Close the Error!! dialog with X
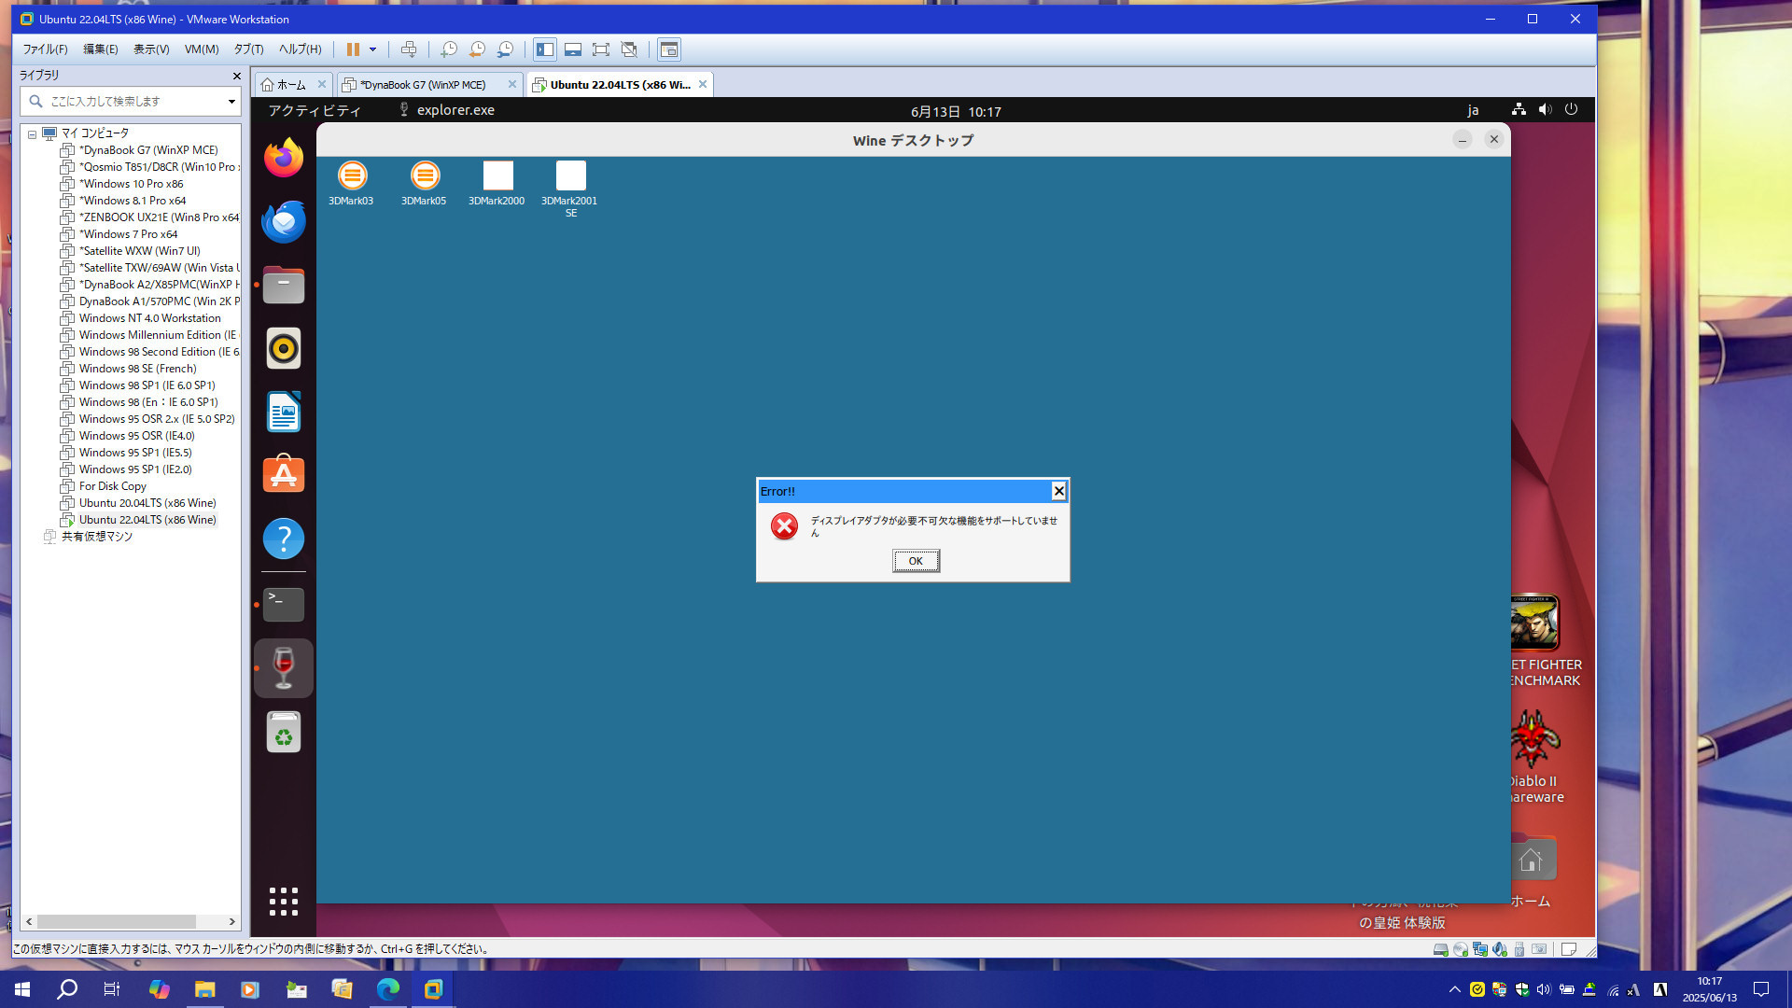Viewport: 1792px width, 1008px height. (x=1058, y=491)
